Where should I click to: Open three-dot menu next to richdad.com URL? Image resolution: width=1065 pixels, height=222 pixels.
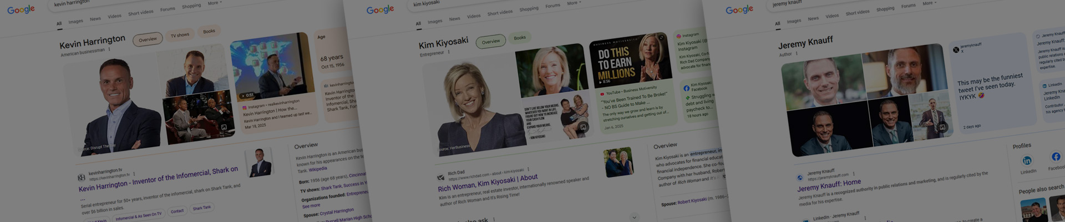528,169
